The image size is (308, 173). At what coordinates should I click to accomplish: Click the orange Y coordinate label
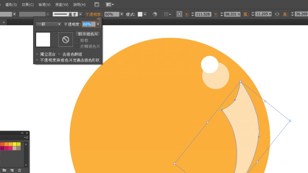point(216,14)
